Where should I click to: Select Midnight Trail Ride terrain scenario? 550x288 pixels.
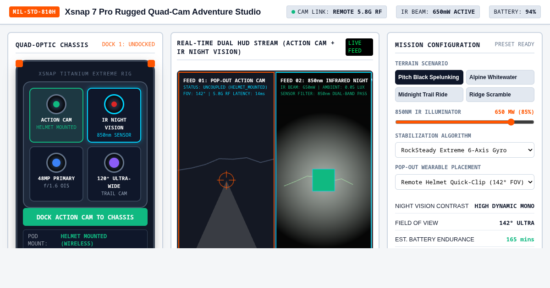(429, 95)
